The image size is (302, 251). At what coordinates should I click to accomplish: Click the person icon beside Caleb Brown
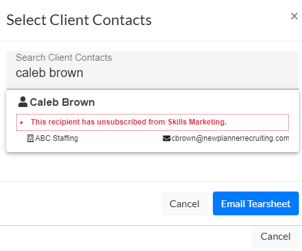tap(23, 102)
